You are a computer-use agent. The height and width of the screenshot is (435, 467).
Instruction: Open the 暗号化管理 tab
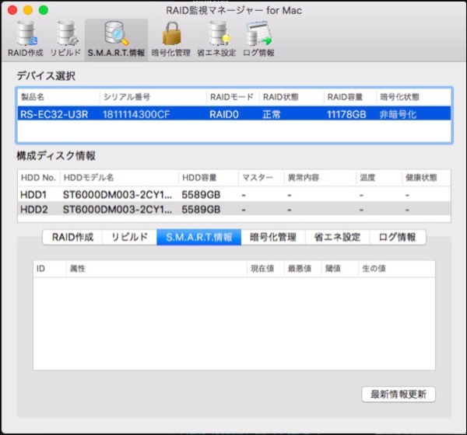(x=272, y=237)
